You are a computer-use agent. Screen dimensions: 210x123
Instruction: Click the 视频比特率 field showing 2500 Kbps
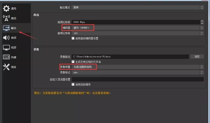(136, 22)
